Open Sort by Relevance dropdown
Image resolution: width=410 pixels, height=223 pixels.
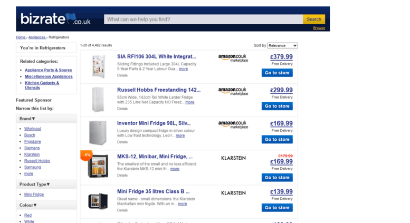point(282,45)
